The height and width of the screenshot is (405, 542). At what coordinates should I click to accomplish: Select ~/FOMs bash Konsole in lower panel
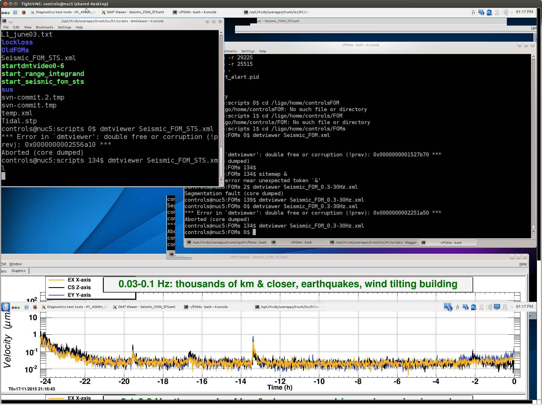click(x=206, y=307)
